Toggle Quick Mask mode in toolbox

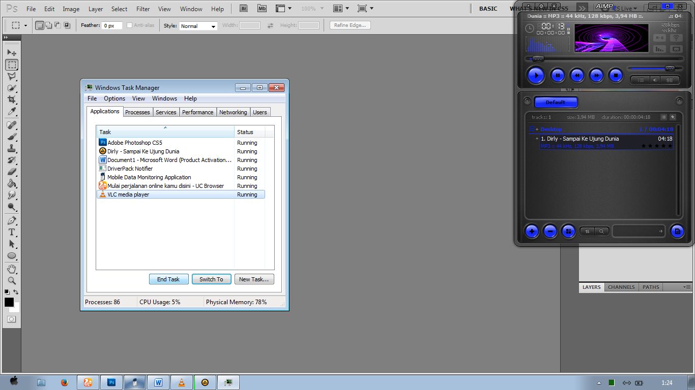[x=12, y=319]
